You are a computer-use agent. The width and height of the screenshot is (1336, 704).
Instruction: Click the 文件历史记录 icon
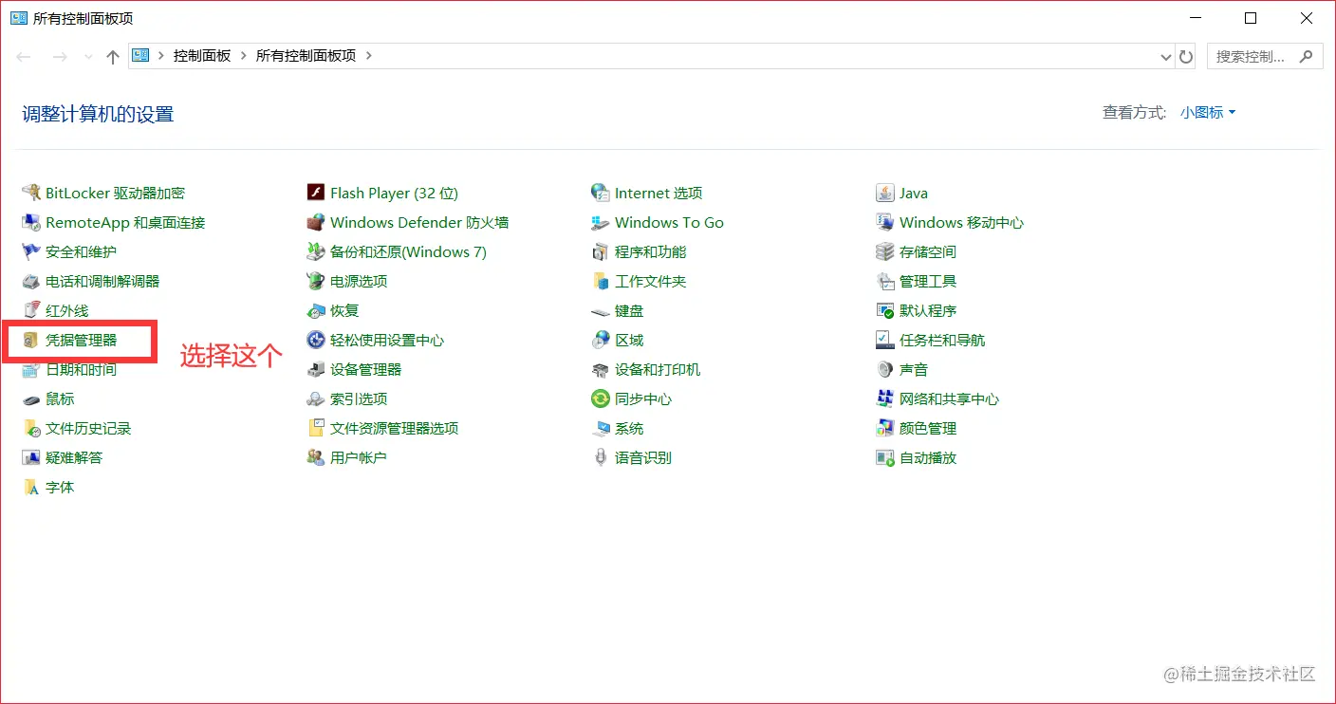point(30,428)
